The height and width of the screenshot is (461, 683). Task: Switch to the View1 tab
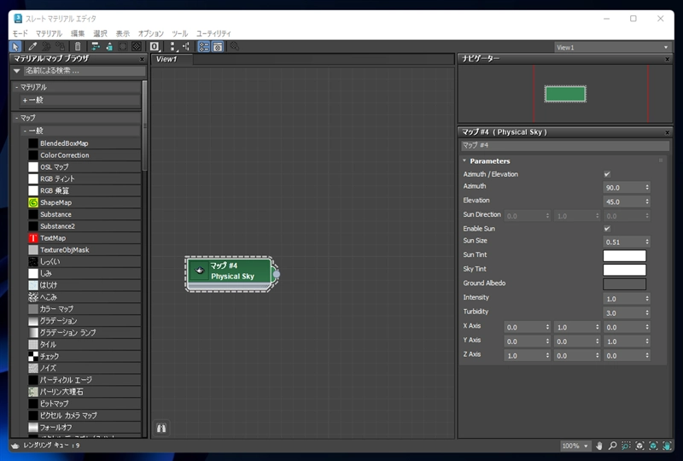click(172, 59)
